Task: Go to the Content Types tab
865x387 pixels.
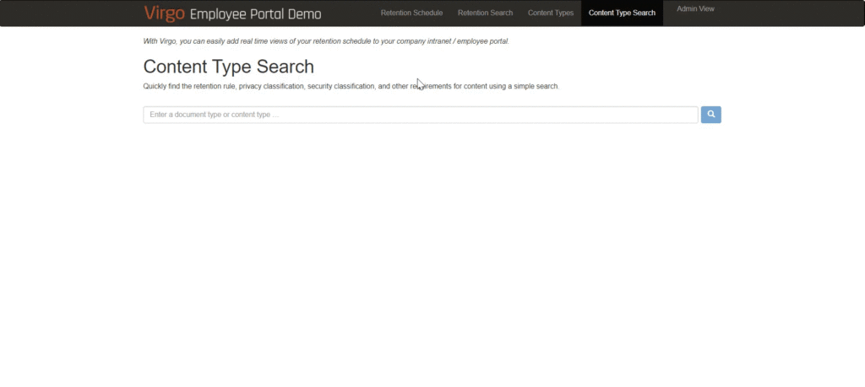Action: click(550, 13)
